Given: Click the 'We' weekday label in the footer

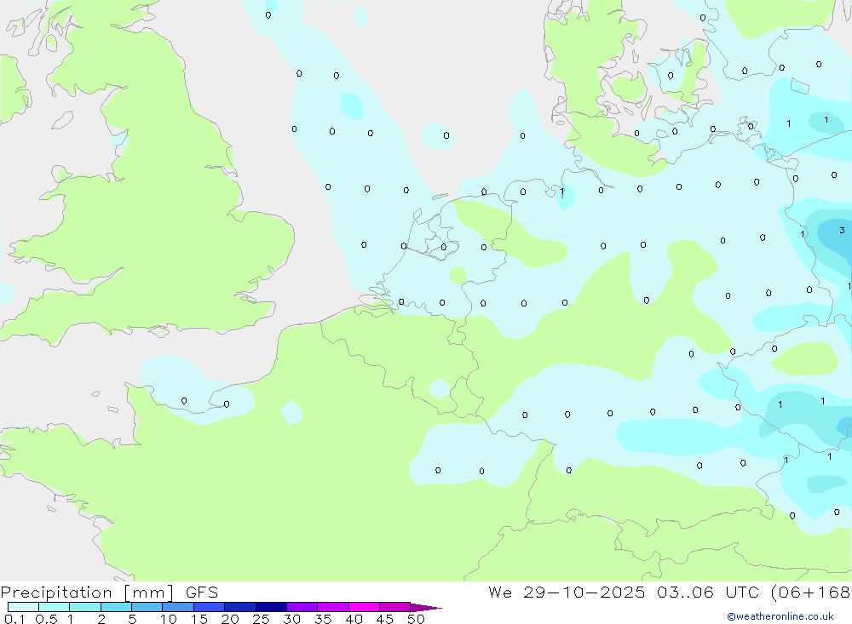Looking at the screenshot, I should 500,593.
